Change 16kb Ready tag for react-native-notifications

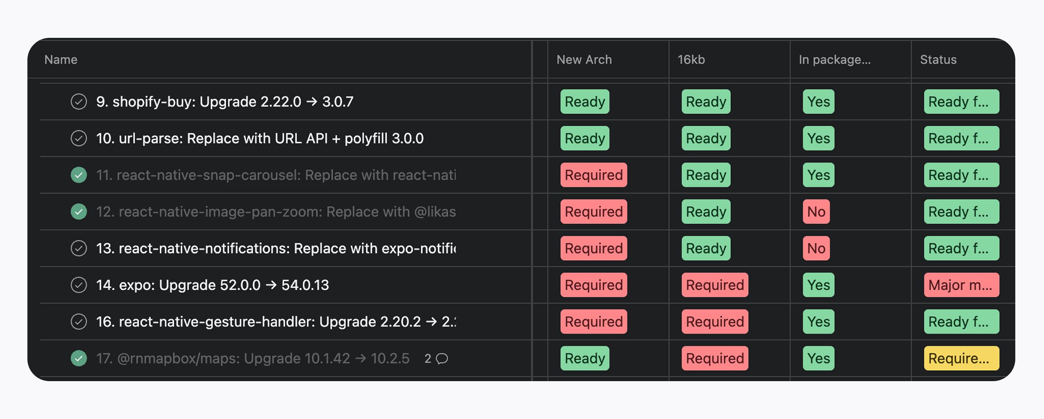tap(706, 248)
